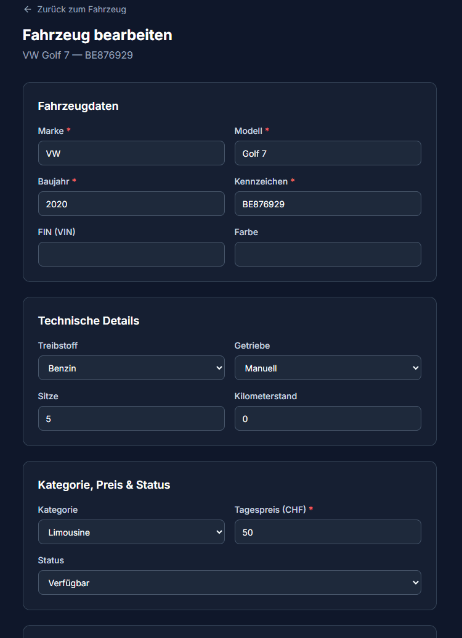Click the 'Kilometerstand' label text
The width and height of the screenshot is (462, 638).
265,396
